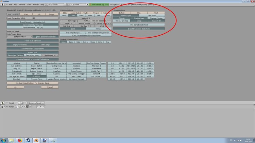Open the Add menu

pos(15,4)
